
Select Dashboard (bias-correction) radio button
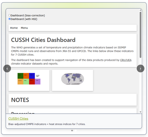pyautogui.click(x=9, y=15)
